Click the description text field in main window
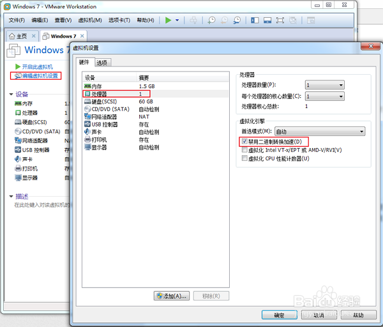Viewport: 383px width, 327px height. [41, 205]
